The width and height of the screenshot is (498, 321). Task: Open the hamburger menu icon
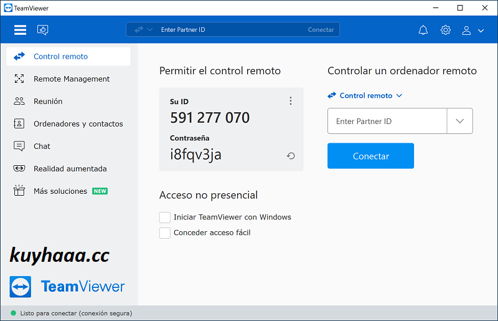[20, 30]
